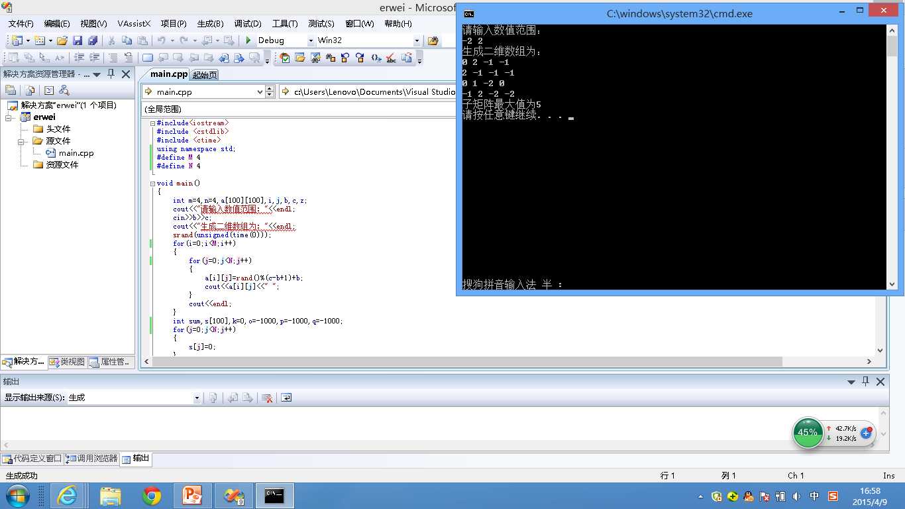Toggle a bookmark on current line

(148, 58)
